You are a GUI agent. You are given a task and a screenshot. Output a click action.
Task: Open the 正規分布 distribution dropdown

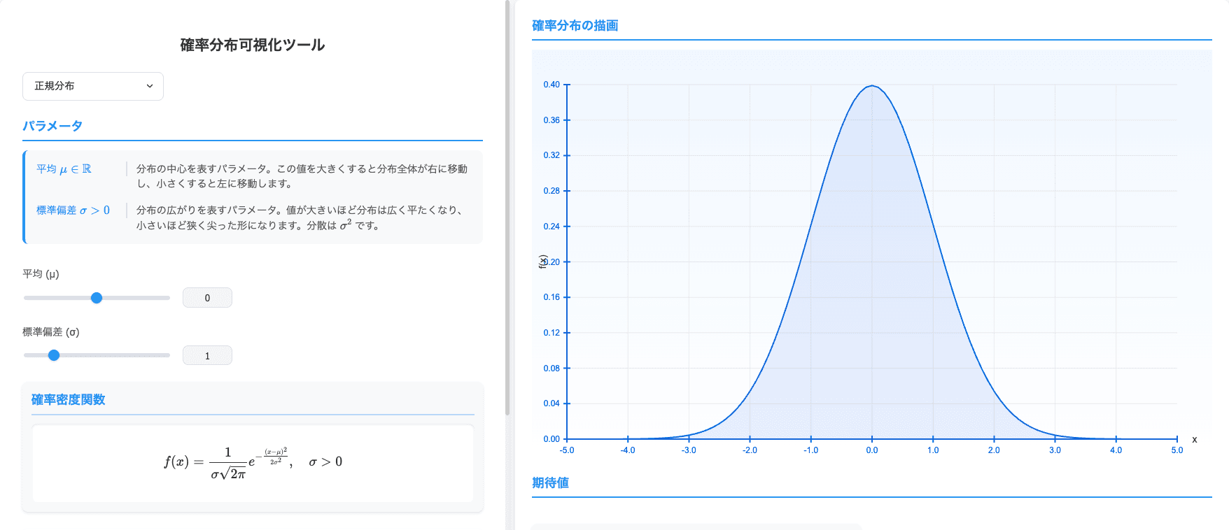click(92, 86)
